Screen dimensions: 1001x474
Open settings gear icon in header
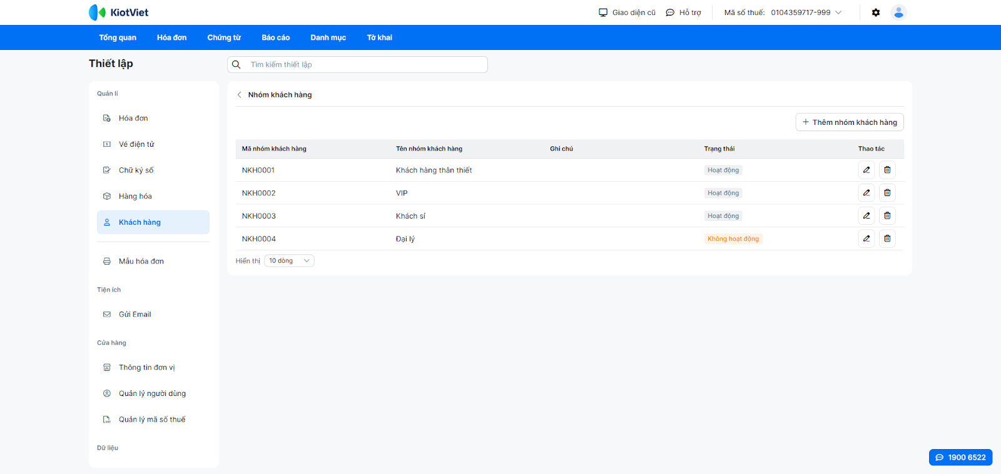tap(876, 12)
